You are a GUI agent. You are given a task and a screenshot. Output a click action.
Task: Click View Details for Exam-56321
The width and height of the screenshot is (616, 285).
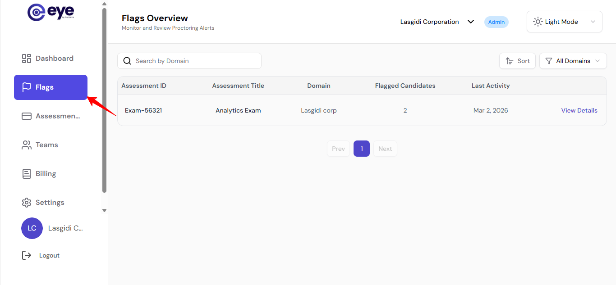tap(579, 110)
